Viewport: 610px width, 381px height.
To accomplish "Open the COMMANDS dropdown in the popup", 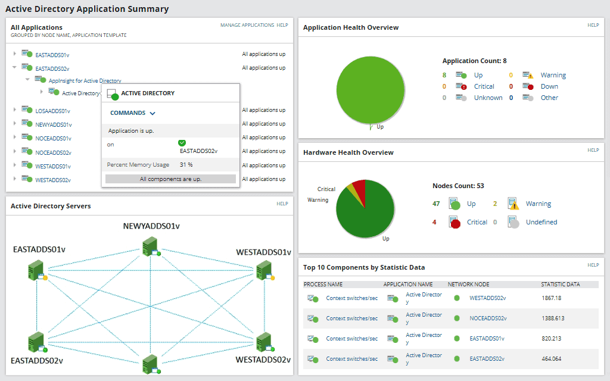I will [129, 113].
